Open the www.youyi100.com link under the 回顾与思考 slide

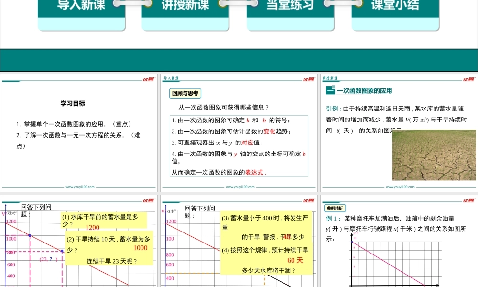[239, 187]
